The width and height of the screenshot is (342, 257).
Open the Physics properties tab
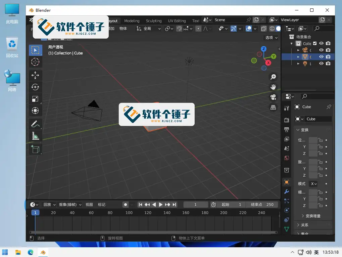[287, 210]
